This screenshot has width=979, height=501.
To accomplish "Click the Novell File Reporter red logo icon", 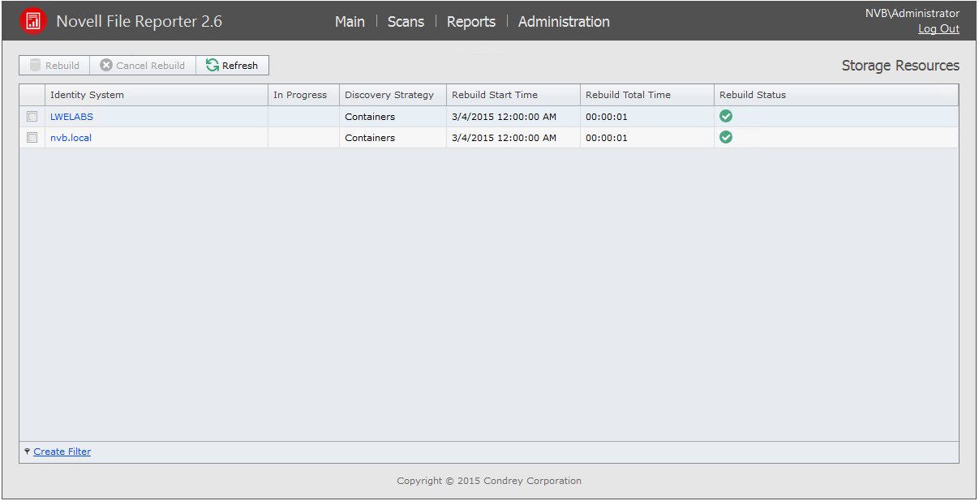I will pos(33,21).
